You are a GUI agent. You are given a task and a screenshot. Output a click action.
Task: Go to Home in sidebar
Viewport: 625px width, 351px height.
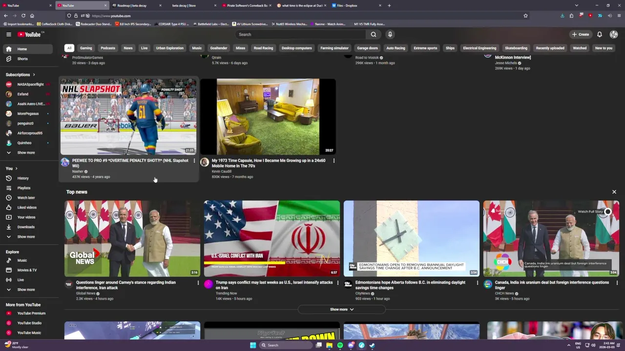(28, 49)
